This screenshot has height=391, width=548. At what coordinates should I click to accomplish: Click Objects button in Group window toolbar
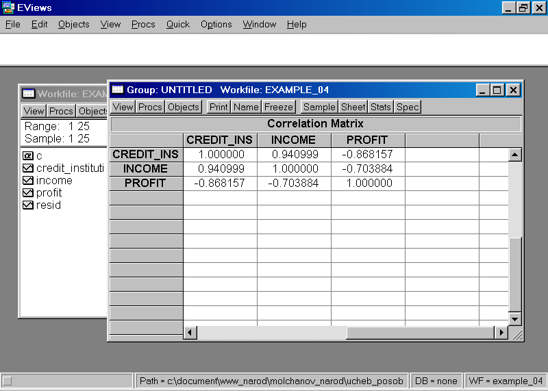tap(184, 107)
